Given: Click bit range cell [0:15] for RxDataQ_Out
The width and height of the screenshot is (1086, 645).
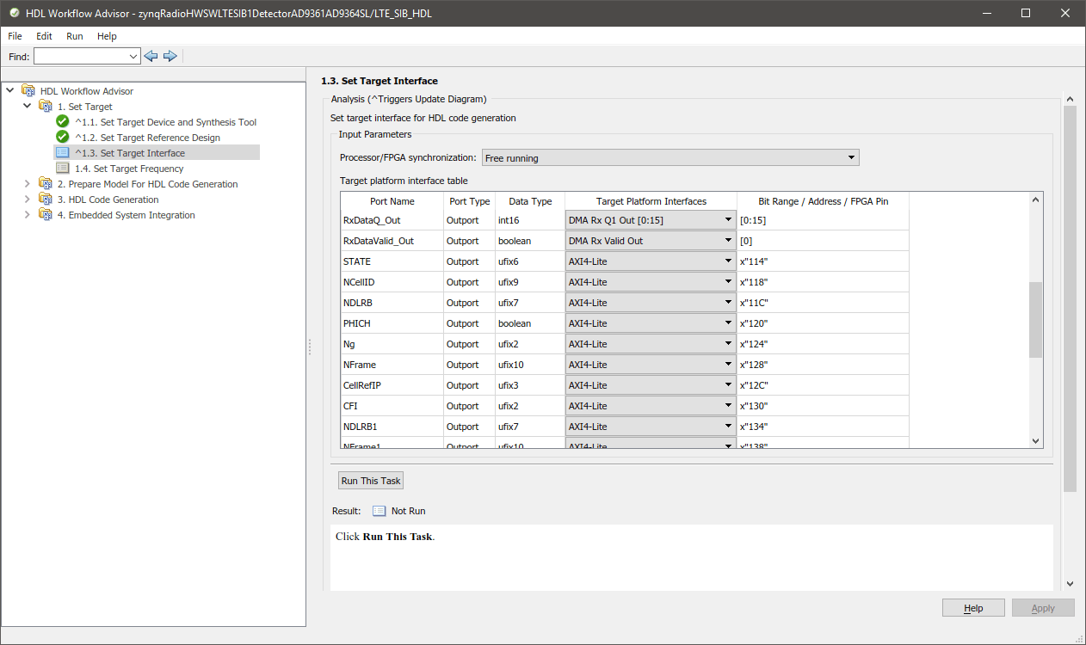Looking at the screenshot, I should (x=823, y=220).
